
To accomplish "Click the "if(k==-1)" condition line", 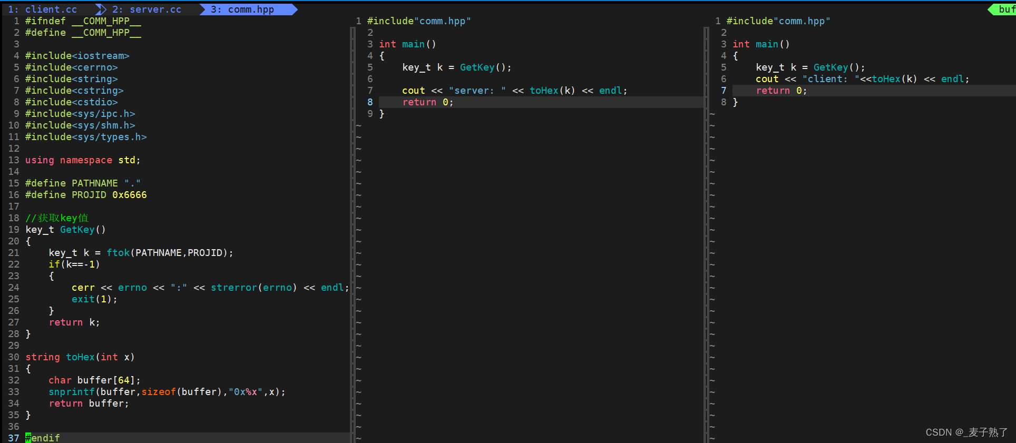I will point(74,264).
